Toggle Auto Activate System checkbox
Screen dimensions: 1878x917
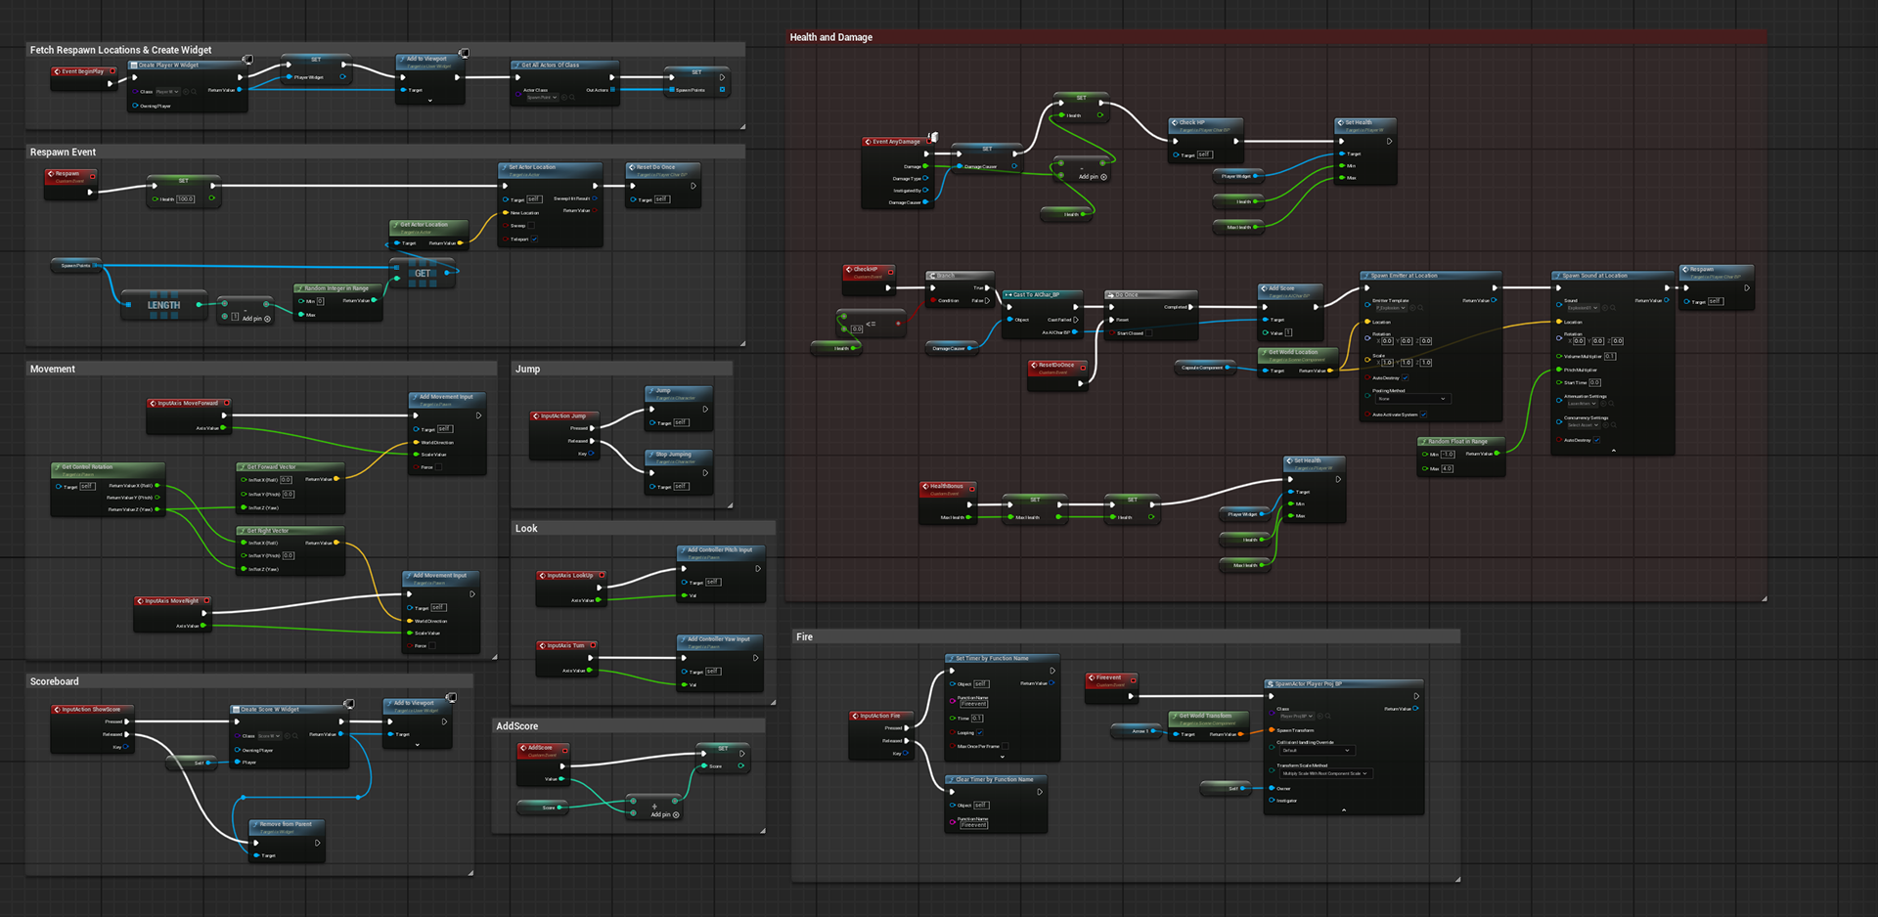pyautogui.click(x=1423, y=415)
